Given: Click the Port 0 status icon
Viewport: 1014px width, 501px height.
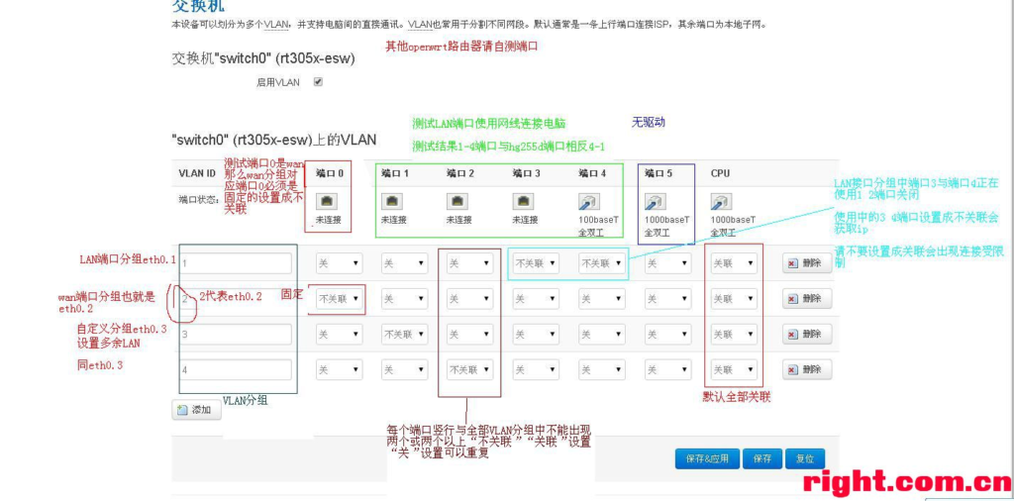Looking at the screenshot, I should click(327, 201).
